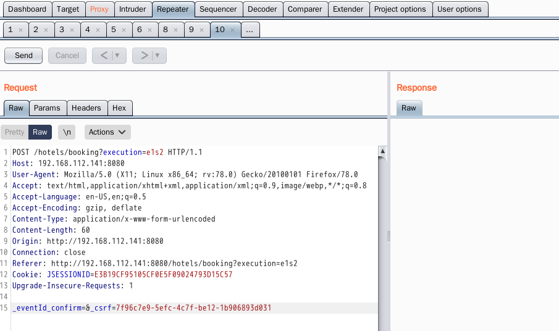The width and height of the screenshot is (559, 331).
Task: Switch the request view to Hex
Action: (119, 108)
